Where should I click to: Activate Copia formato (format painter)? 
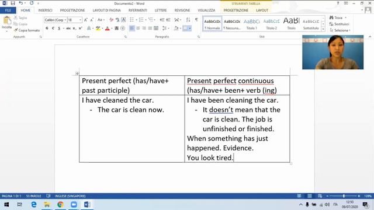[x=27, y=30]
